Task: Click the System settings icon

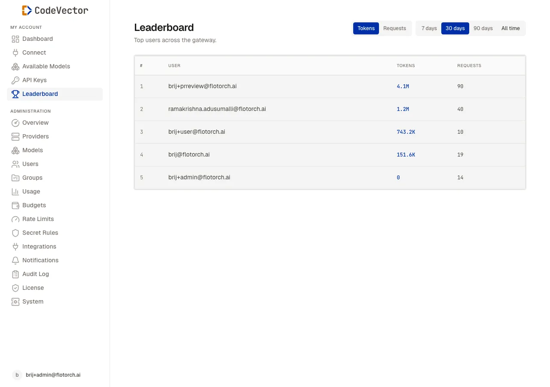Action: (15, 301)
